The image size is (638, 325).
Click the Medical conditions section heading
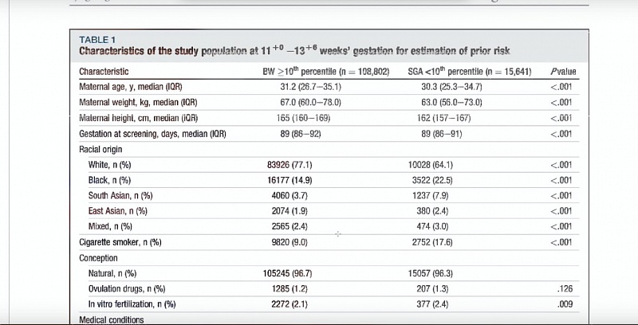pos(112,320)
